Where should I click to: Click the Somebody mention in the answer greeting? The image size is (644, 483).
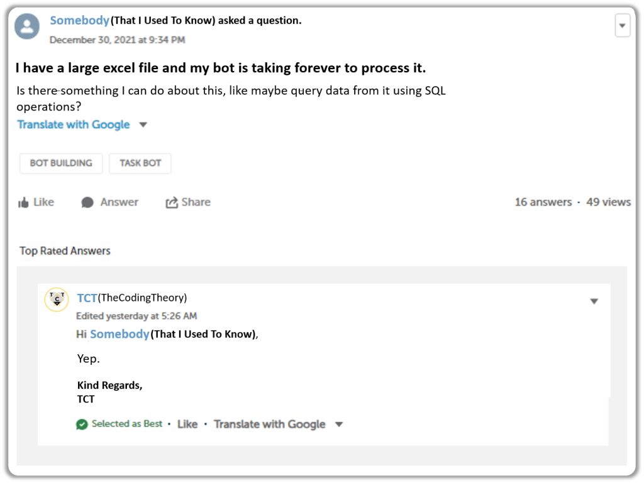(119, 334)
